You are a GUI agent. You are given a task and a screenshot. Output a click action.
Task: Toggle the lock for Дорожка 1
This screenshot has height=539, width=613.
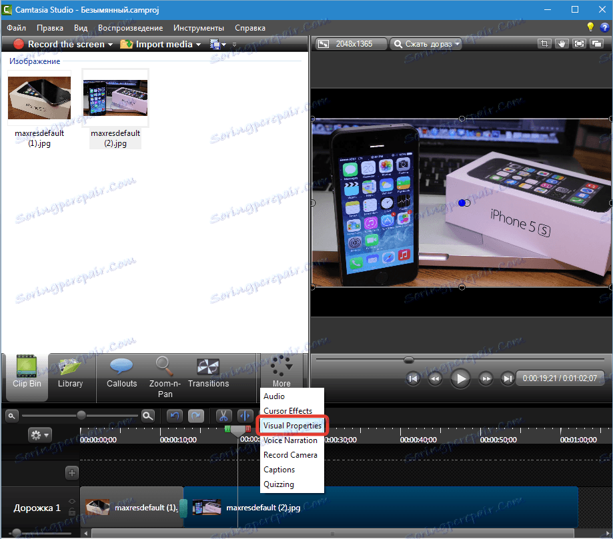72,511
